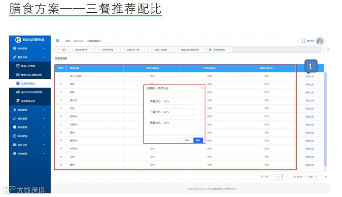This screenshot has width=342, height=197.
Task: Expand the 食谱管理 sidebar menu
Action: (30, 110)
